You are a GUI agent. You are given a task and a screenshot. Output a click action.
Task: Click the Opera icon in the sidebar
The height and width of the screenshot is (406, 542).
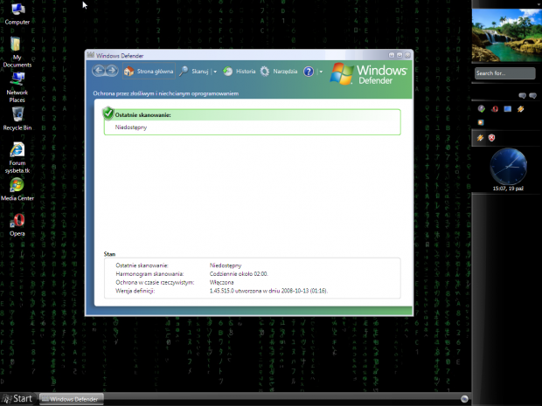click(495, 109)
